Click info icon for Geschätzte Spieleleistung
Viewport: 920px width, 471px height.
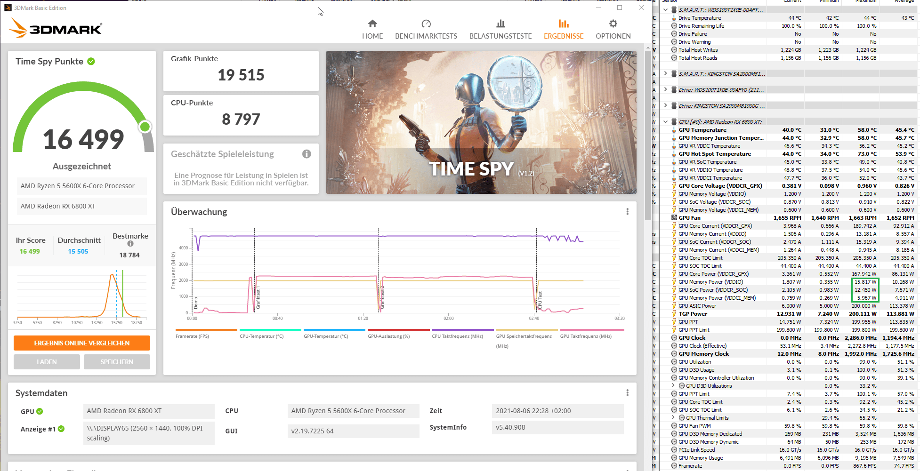pyautogui.click(x=307, y=154)
